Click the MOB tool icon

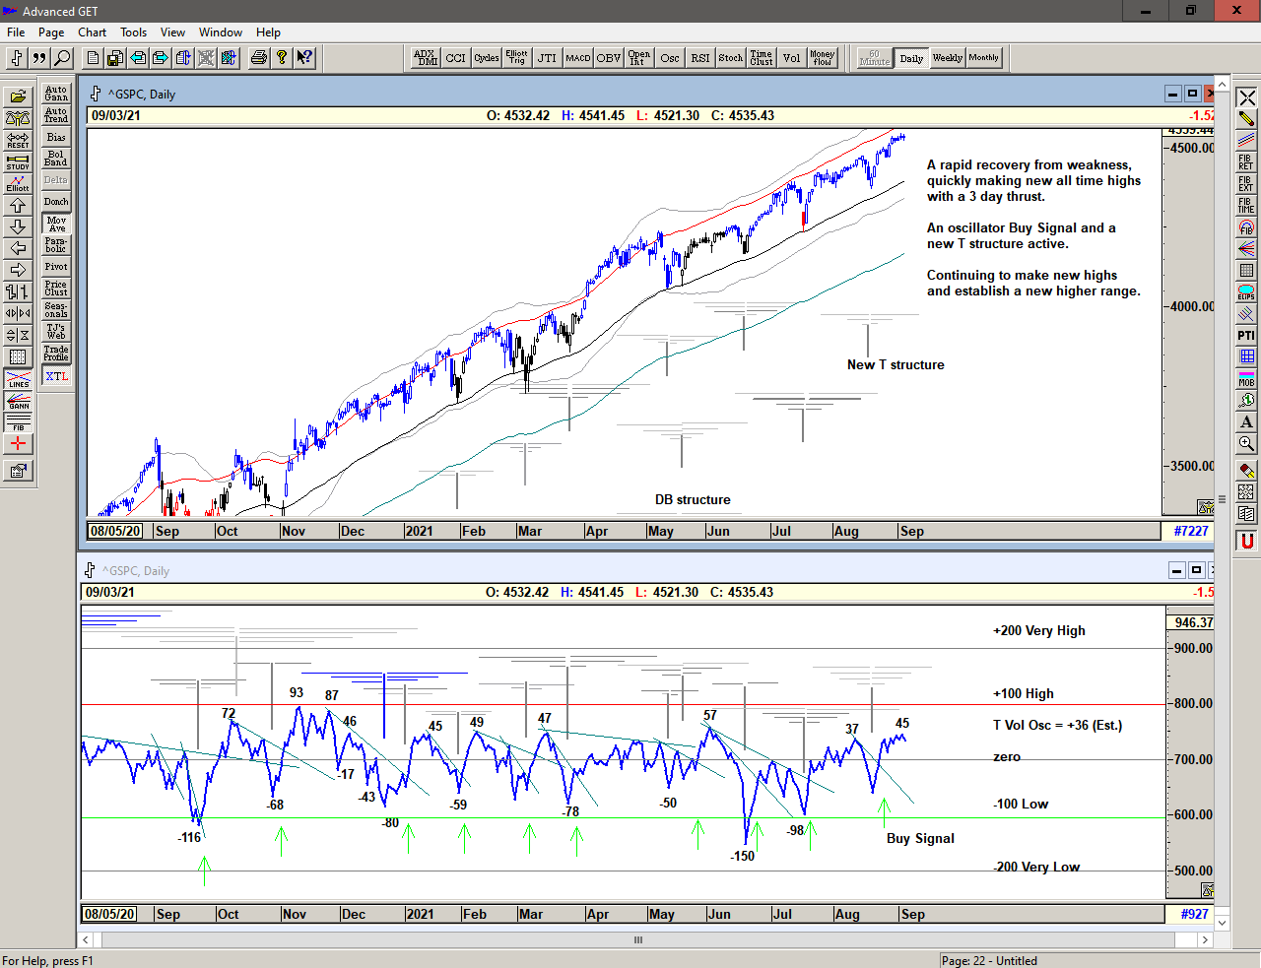pyautogui.click(x=1246, y=379)
